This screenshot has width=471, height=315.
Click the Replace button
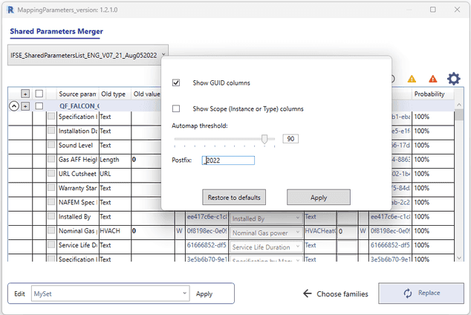[x=421, y=293]
